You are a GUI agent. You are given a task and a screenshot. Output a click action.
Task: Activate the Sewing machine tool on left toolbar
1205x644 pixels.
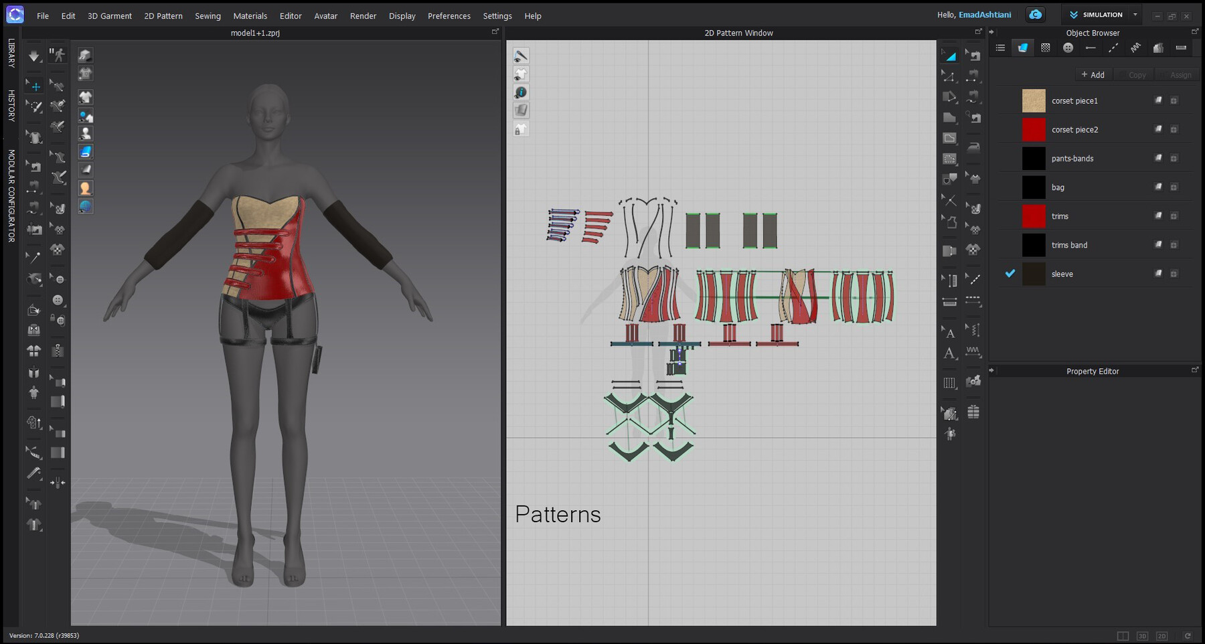click(35, 165)
